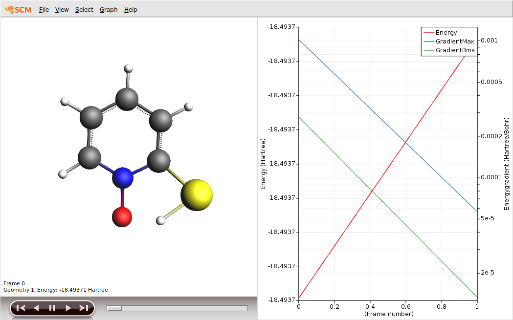The image size is (513, 320).
Task: Click the 2e-5 right-axis tick label
Action: pyautogui.click(x=487, y=273)
